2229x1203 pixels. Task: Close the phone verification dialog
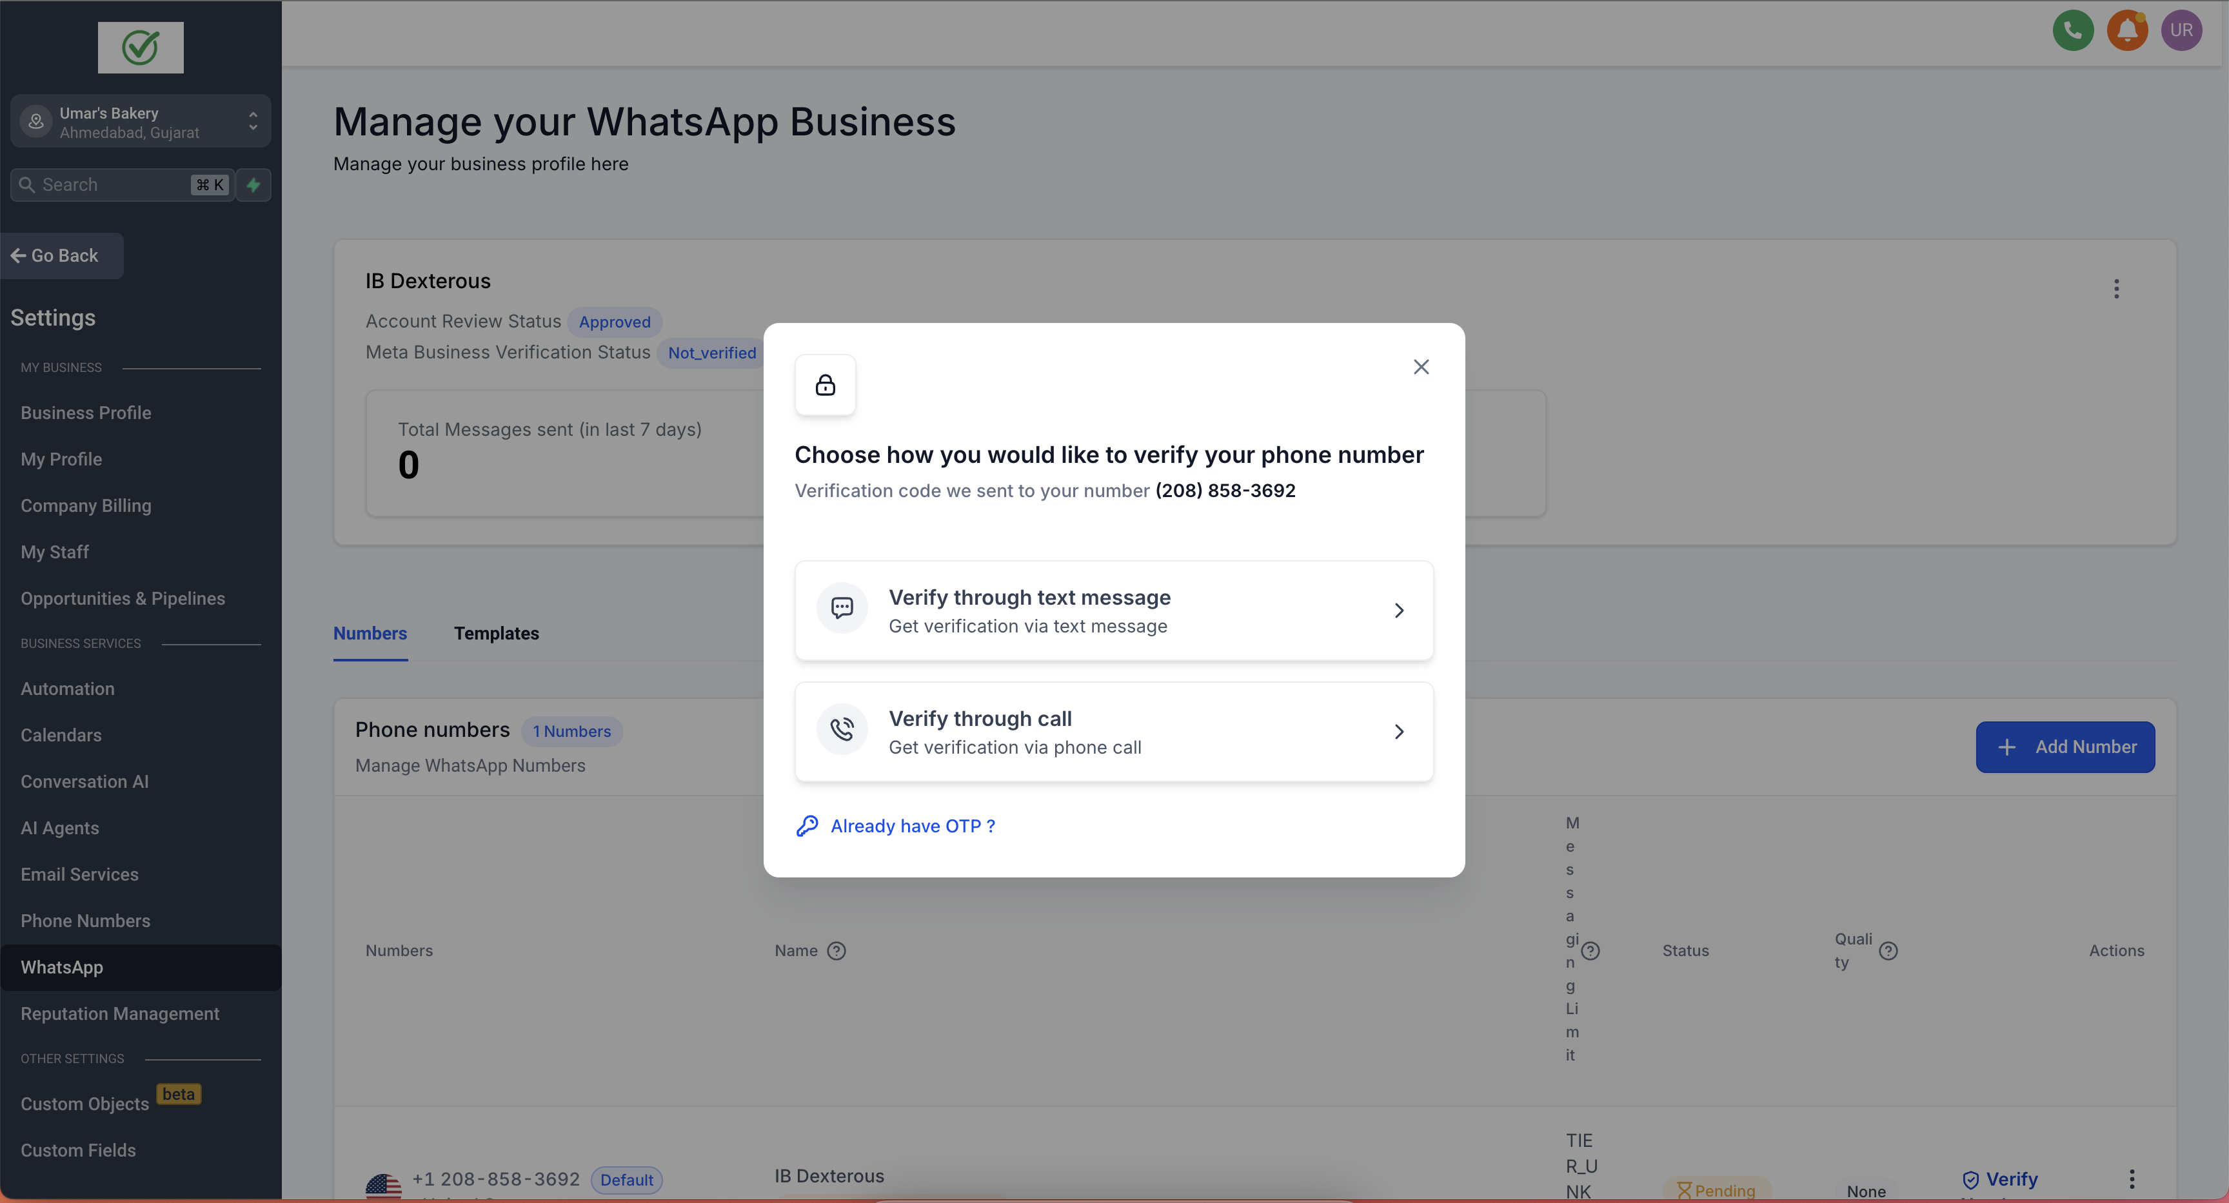[x=1421, y=367]
